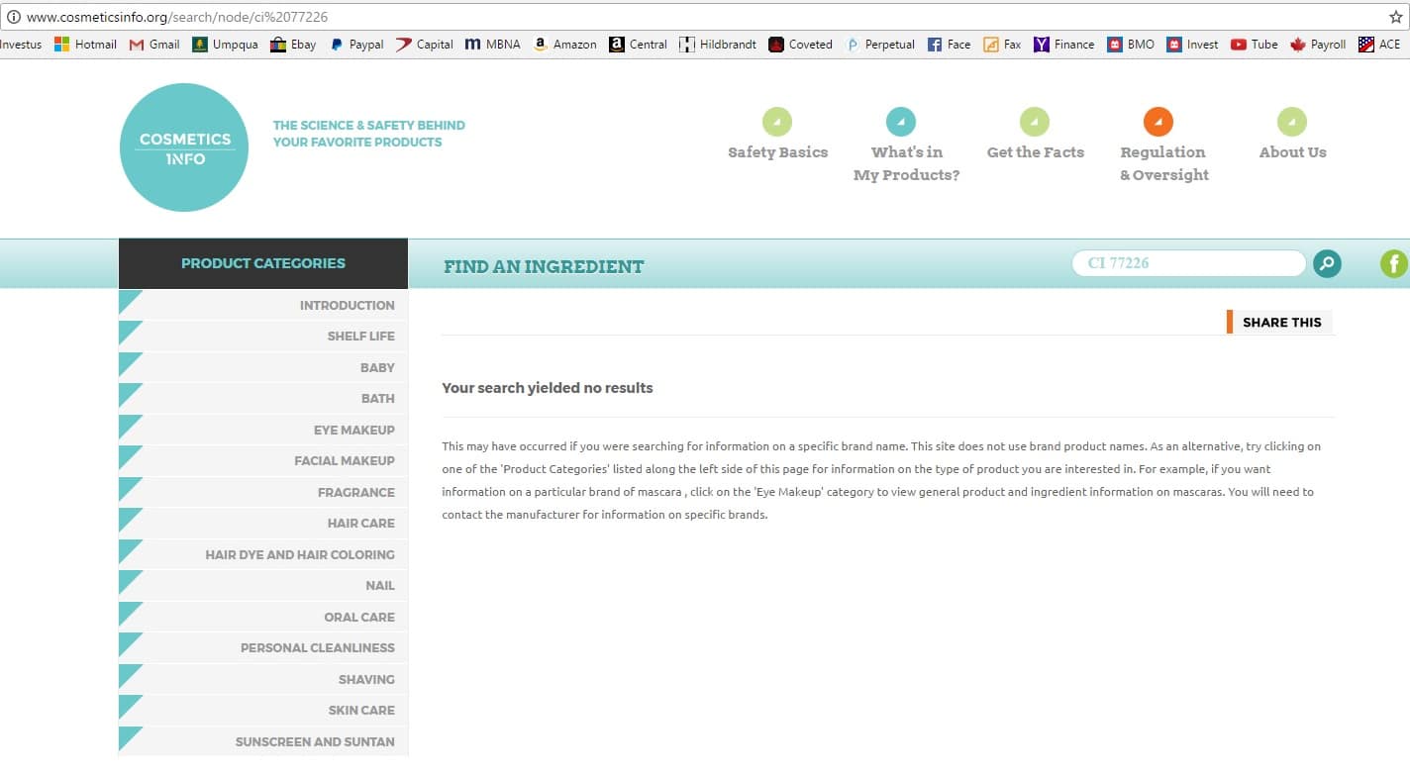Click the magnifier search button

1327,263
